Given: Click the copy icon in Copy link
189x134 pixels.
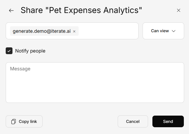Looking at the screenshot, I should (14, 122).
